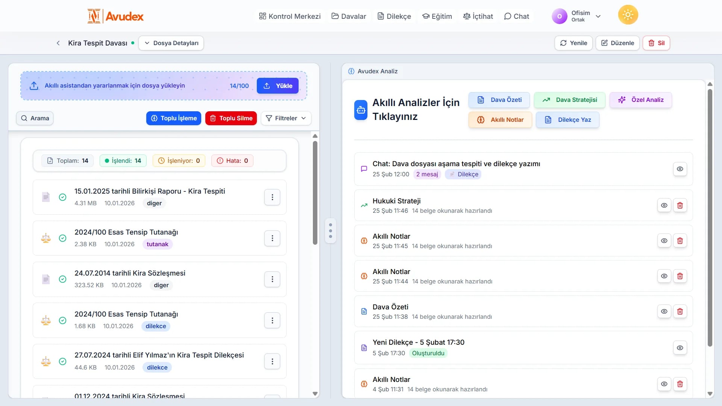Screen dimensions: 722x406
Task: Show Hukuki Strateji via eye icon
Action: point(664,206)
